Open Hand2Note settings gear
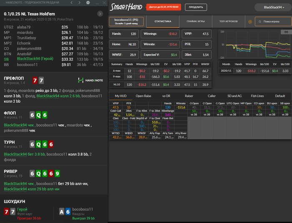The height and width of the screenshot is (223, 292). click(x=88, y=3)
